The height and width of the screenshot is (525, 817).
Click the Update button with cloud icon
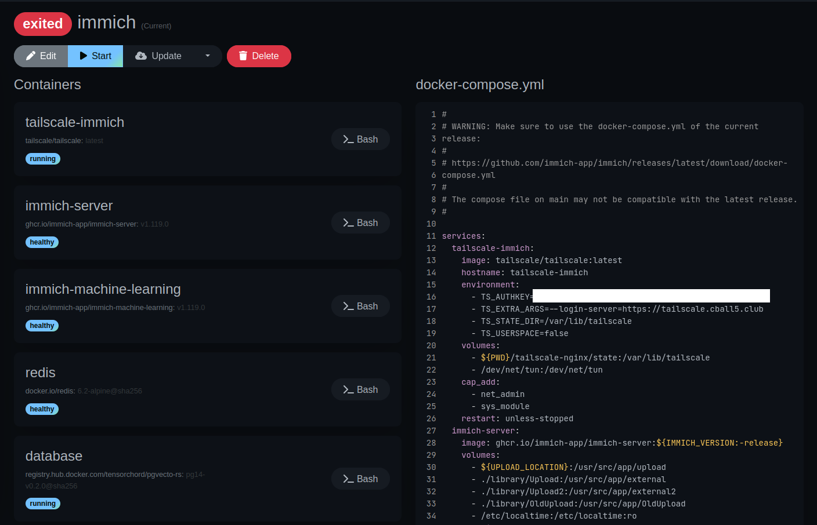pos(158,56)
